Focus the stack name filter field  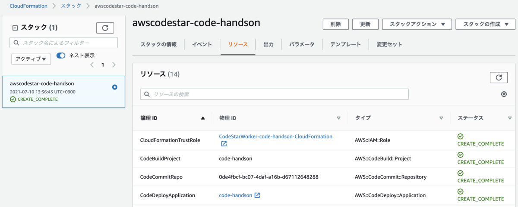click(63, 43)
